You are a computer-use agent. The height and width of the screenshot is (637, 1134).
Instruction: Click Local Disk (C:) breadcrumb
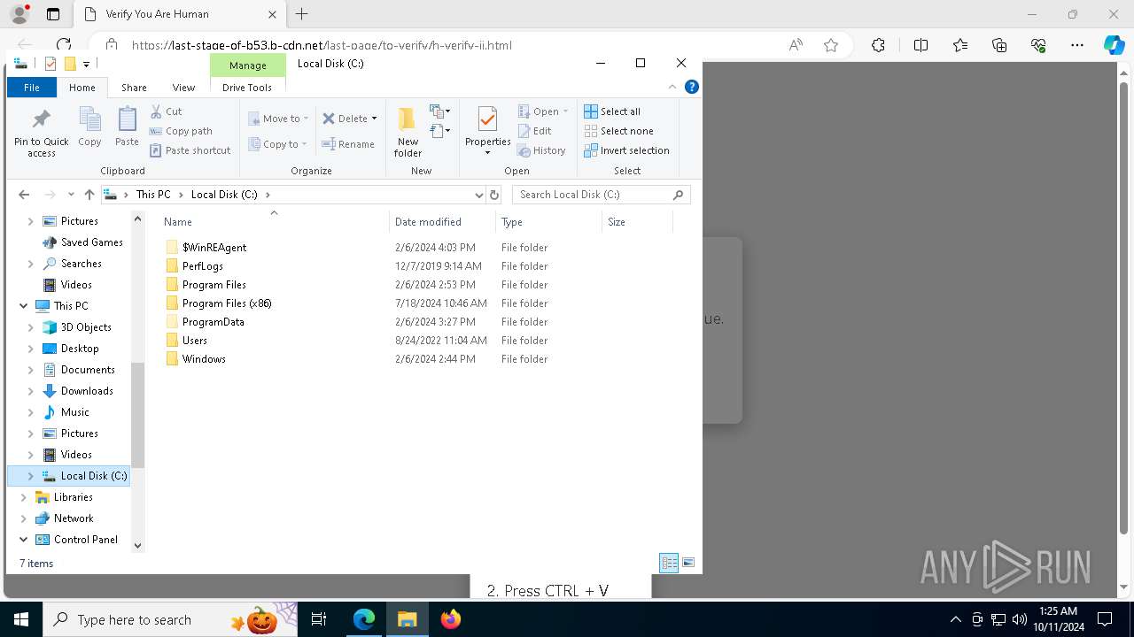point(224,195)
